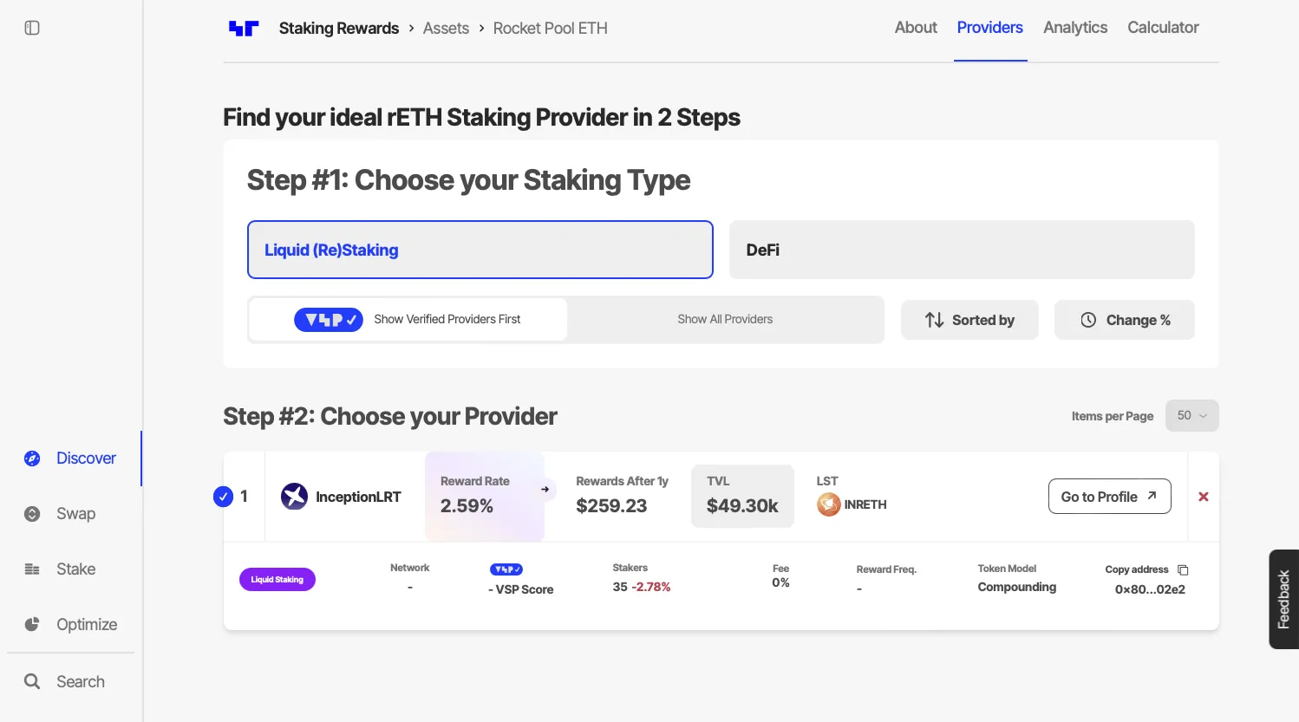The width and height of the screenshot is (1299, 722).
Task: Toggle InceptionLRT selection checkmark
Action: tap(224, 497)
